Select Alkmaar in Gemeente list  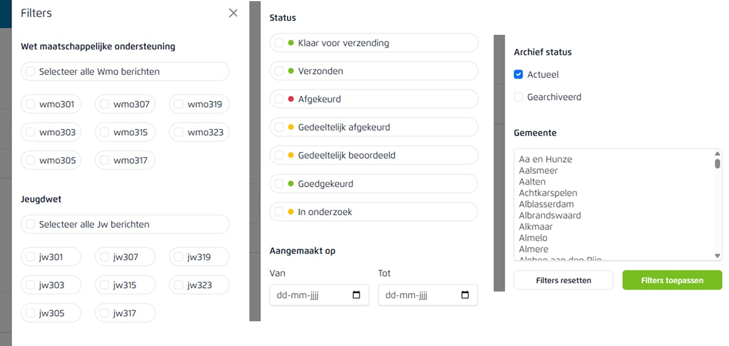[x=536, y=226]
